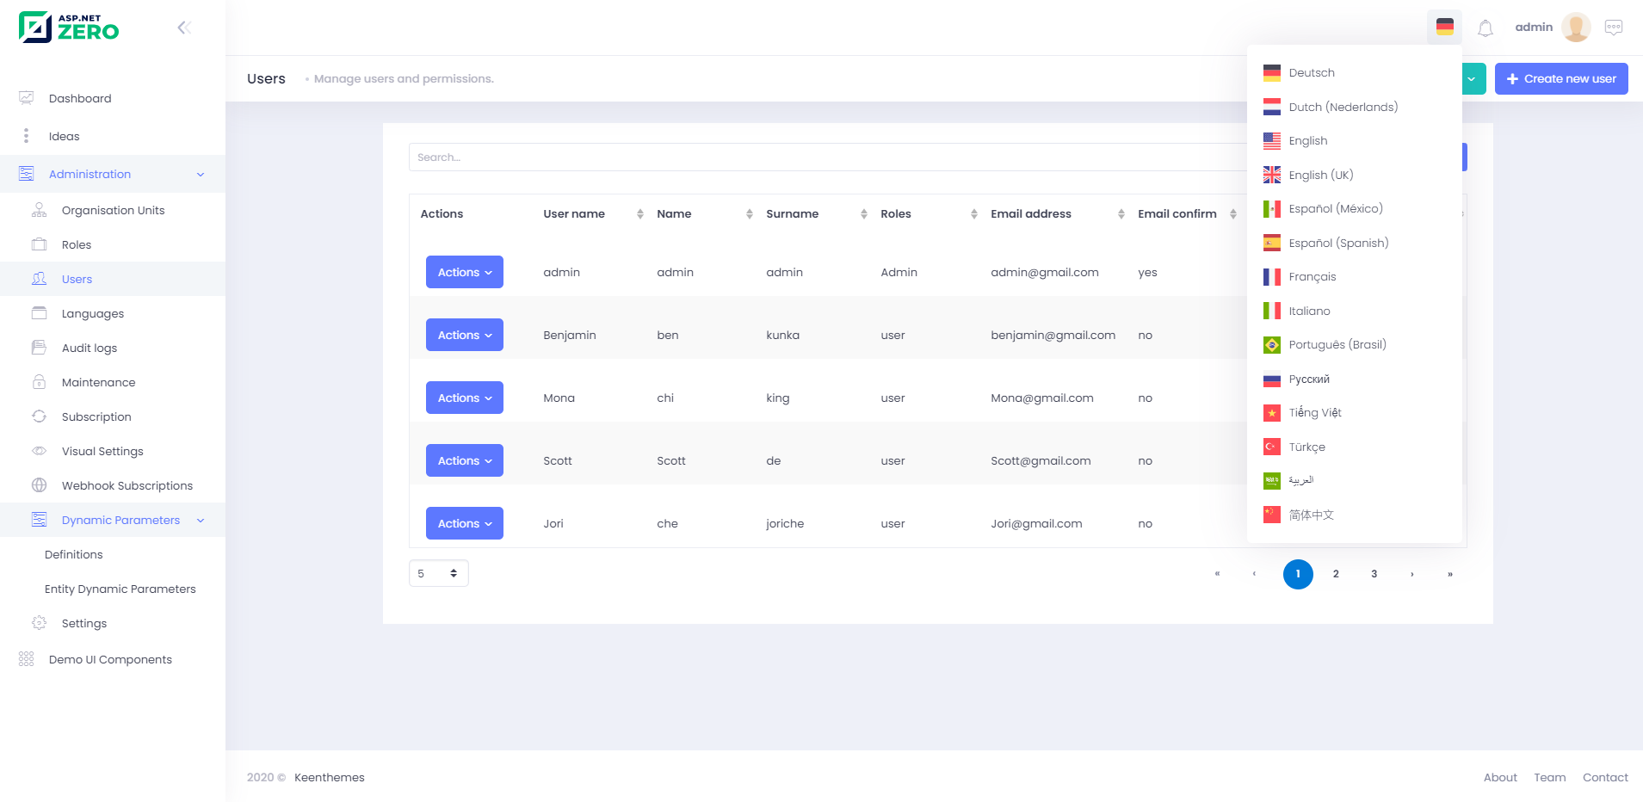Image resolution: width=1643 pixels, height=802 pixels.
Task: Click the ASP.NET Zero logo
Action: click(69, 27)
